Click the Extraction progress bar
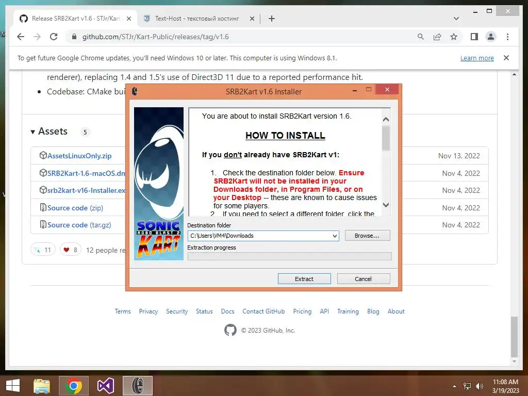The width and height of the screenshot is (528, 396). click(x=290, y=257)
